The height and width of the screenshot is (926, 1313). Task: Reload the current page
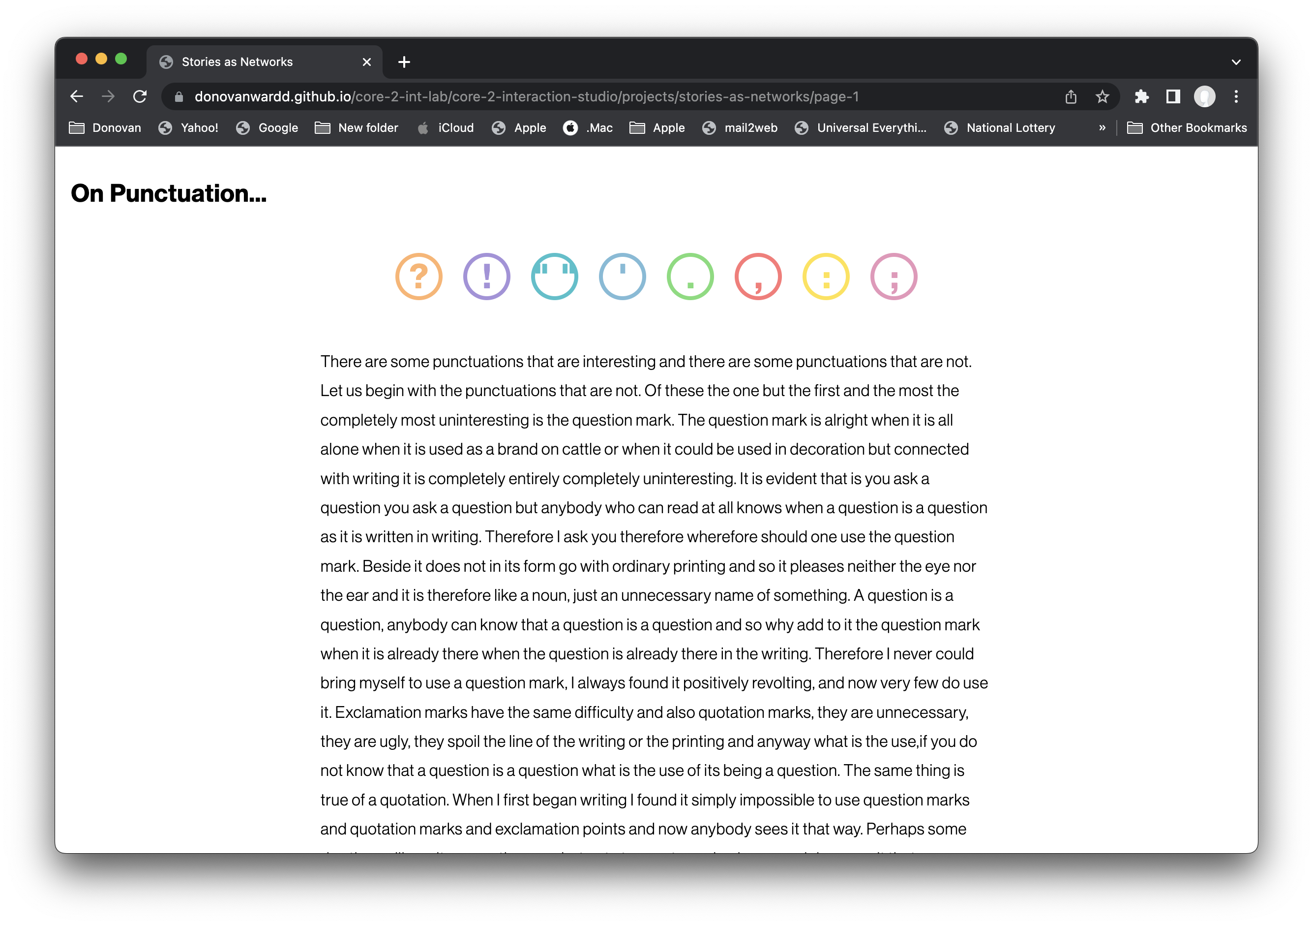[140, 97]
